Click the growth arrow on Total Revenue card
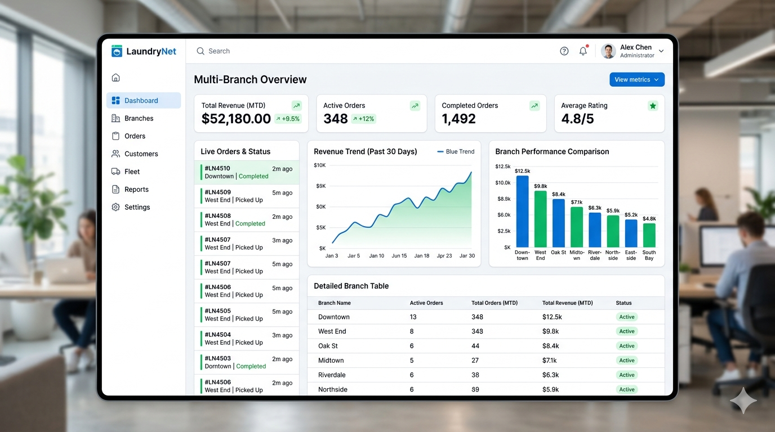Image resolution: width=775 pixels, height=432 pixels. coord(297,105)
